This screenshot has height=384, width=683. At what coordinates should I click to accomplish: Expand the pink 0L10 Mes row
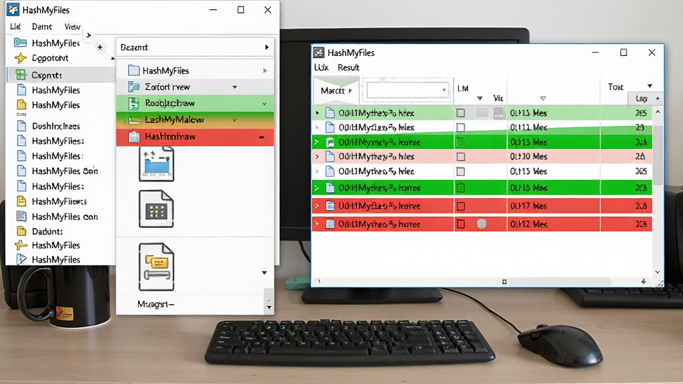[x=317, y=157]
